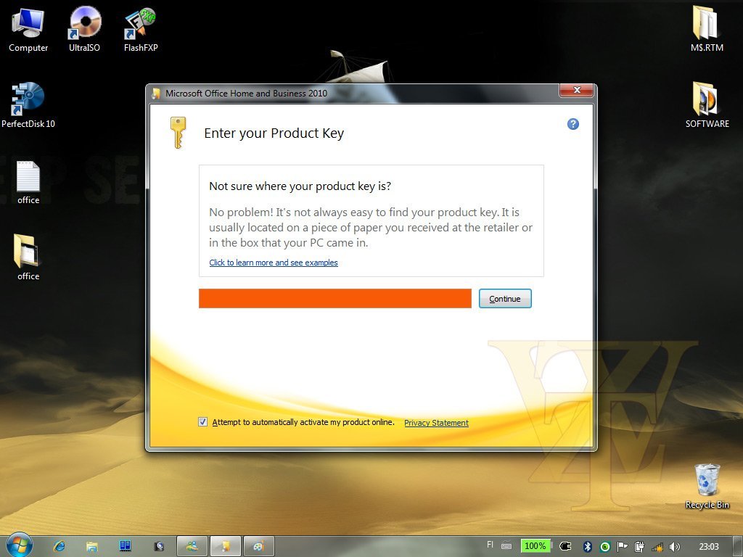Open the UltraISO desktop shortcut
The height and width of the screenshot is (557, 743).
pyautogui.click(x=84, y=23)
